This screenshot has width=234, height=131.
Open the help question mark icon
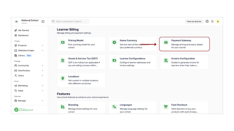tap(207, 21)
